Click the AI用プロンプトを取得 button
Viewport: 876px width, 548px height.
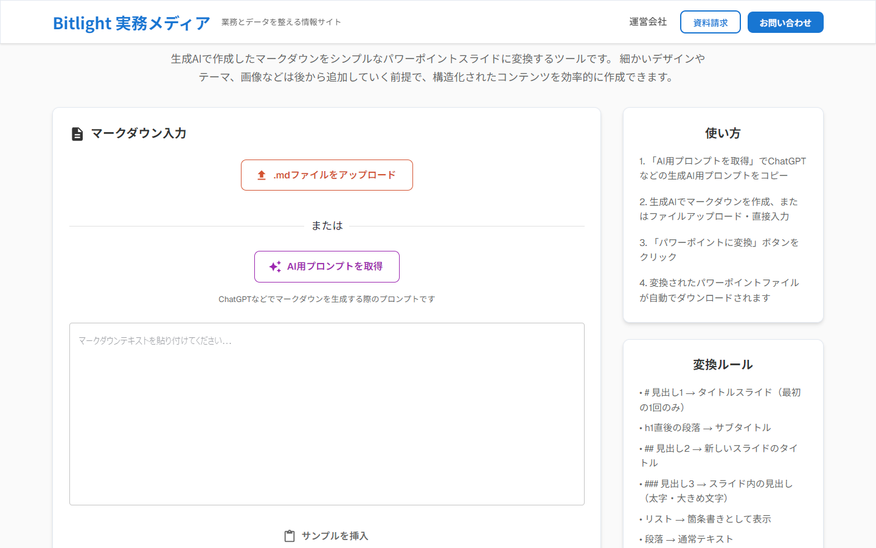tap(327, 267)
